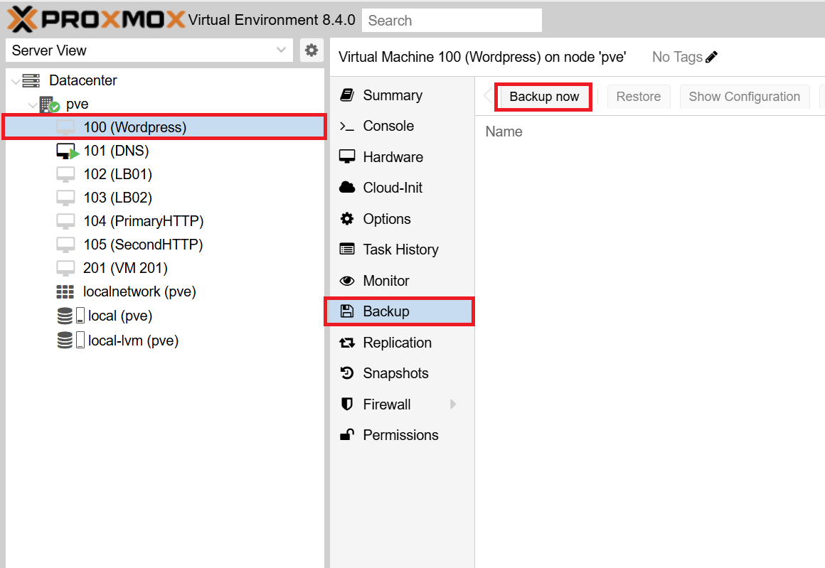Click the pencil icon to edit tags
This screenshot has width=825, height=568.
[712, 57]
